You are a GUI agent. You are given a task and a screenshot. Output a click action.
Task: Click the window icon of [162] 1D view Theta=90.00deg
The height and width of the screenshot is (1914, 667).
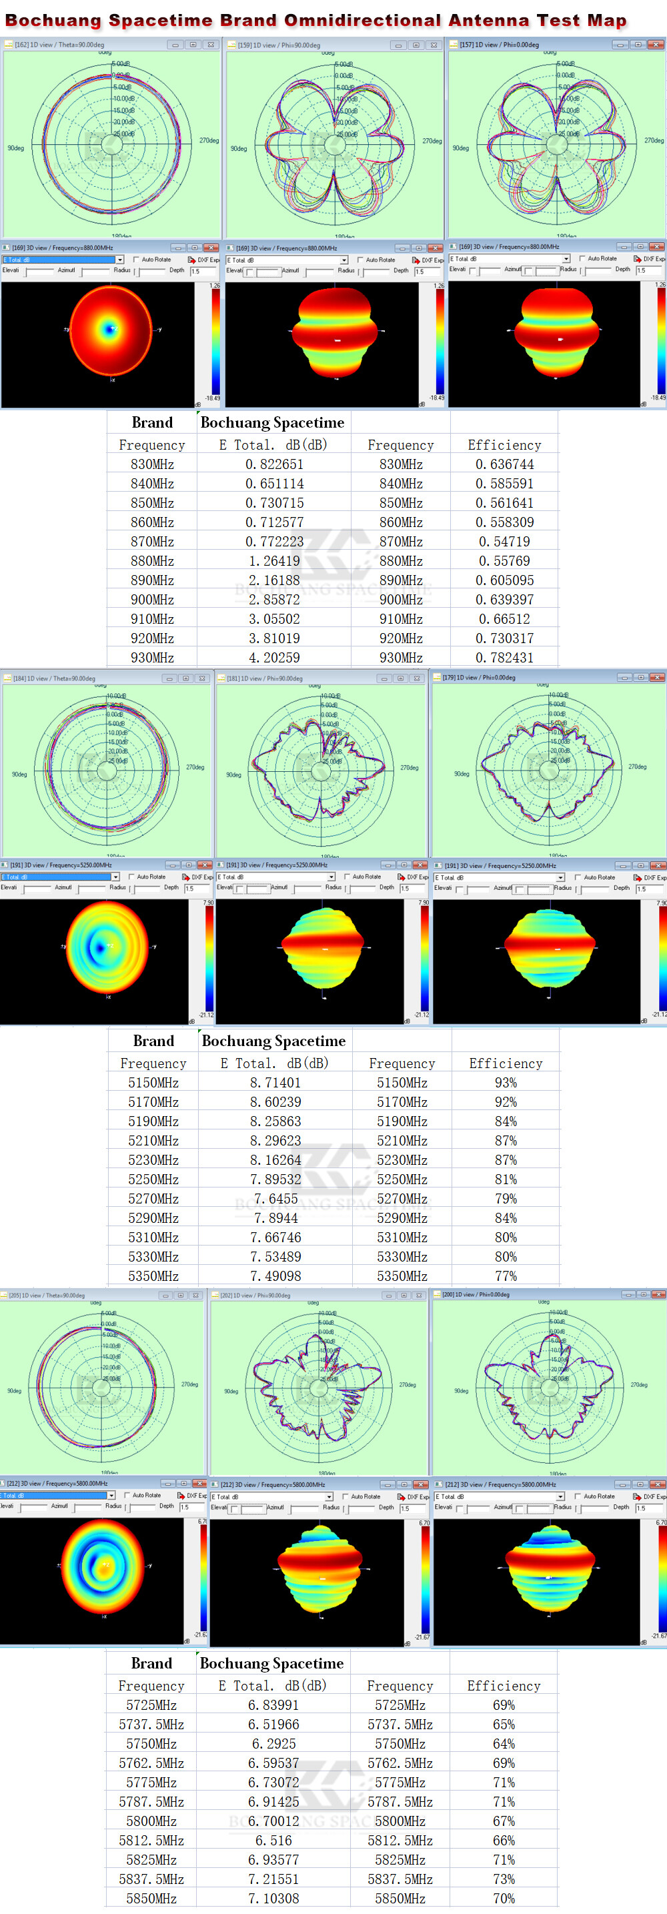point(8,45)
